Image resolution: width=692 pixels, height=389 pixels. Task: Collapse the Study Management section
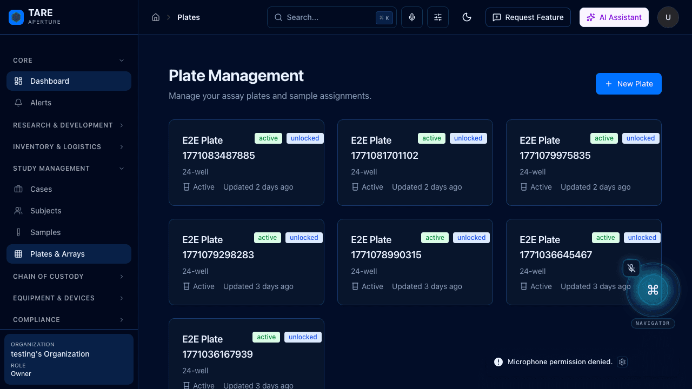51,168
